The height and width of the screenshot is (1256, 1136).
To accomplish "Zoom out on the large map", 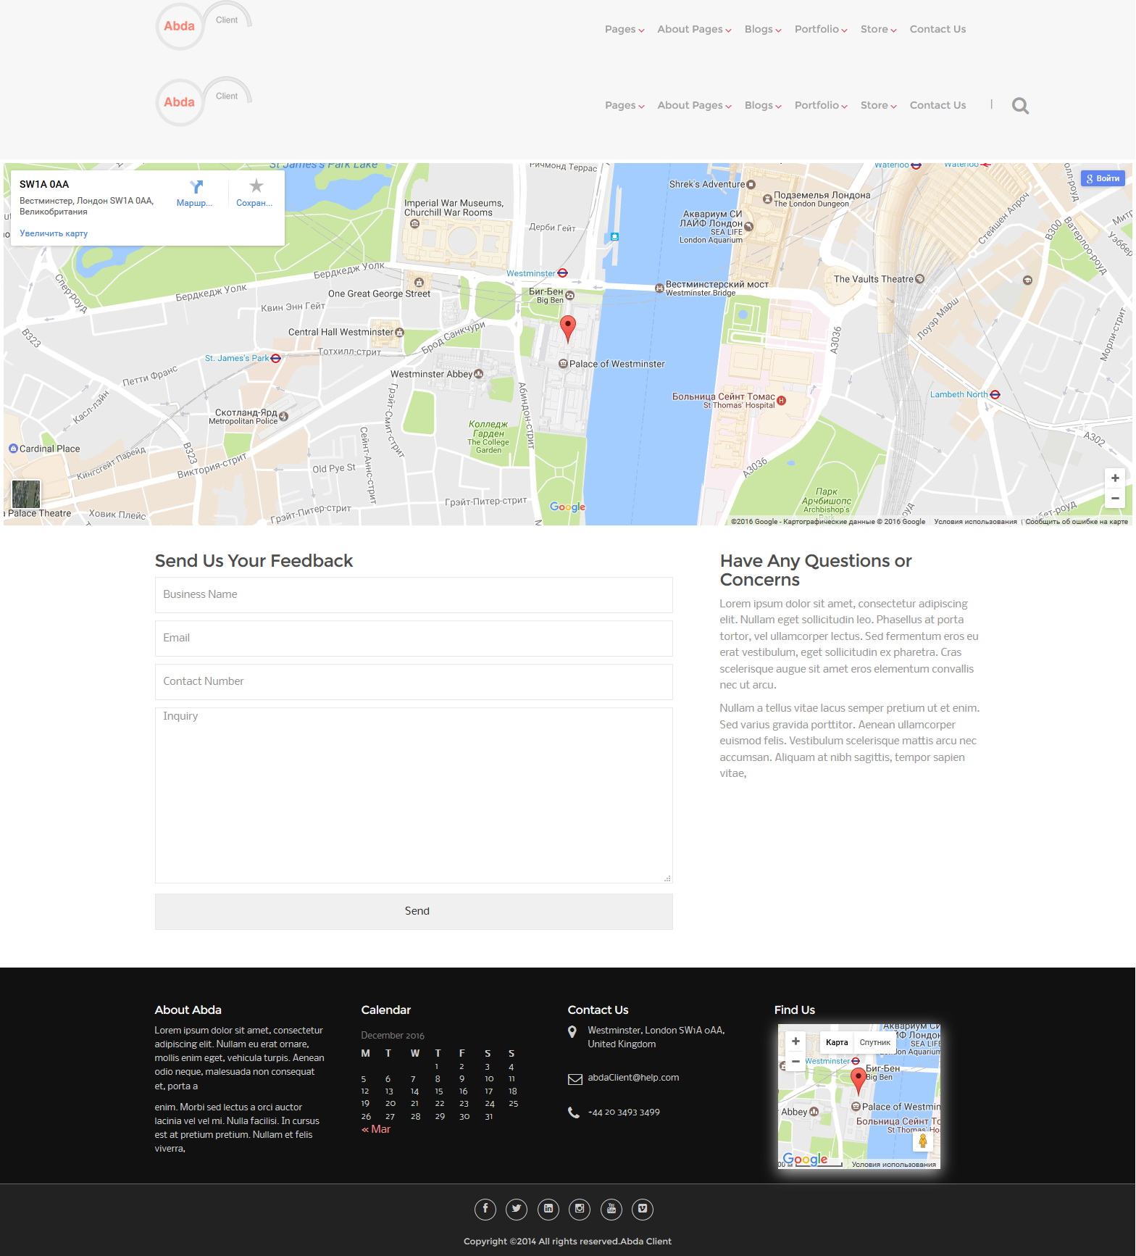I will click(1115, 498).
